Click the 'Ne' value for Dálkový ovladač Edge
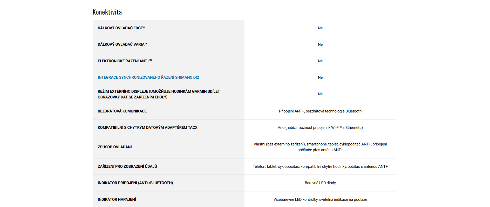Screen dimensions: 490x207 (320, 28)
